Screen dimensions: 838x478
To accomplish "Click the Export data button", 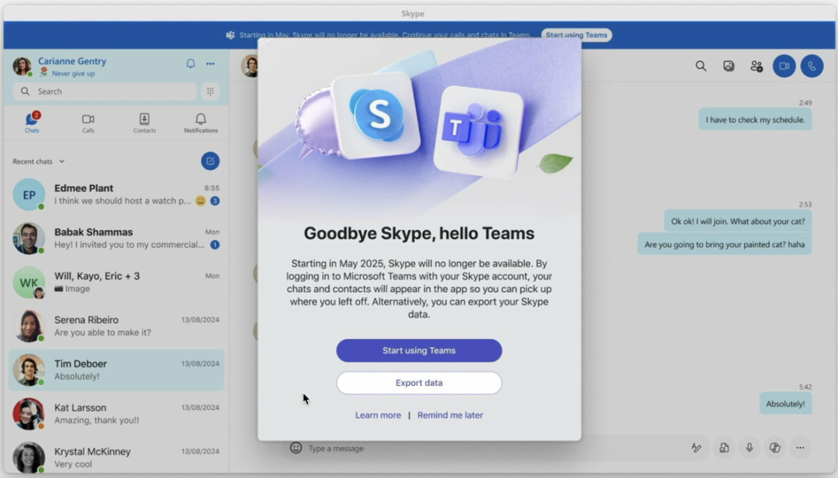I will click(x=419, y=383).
